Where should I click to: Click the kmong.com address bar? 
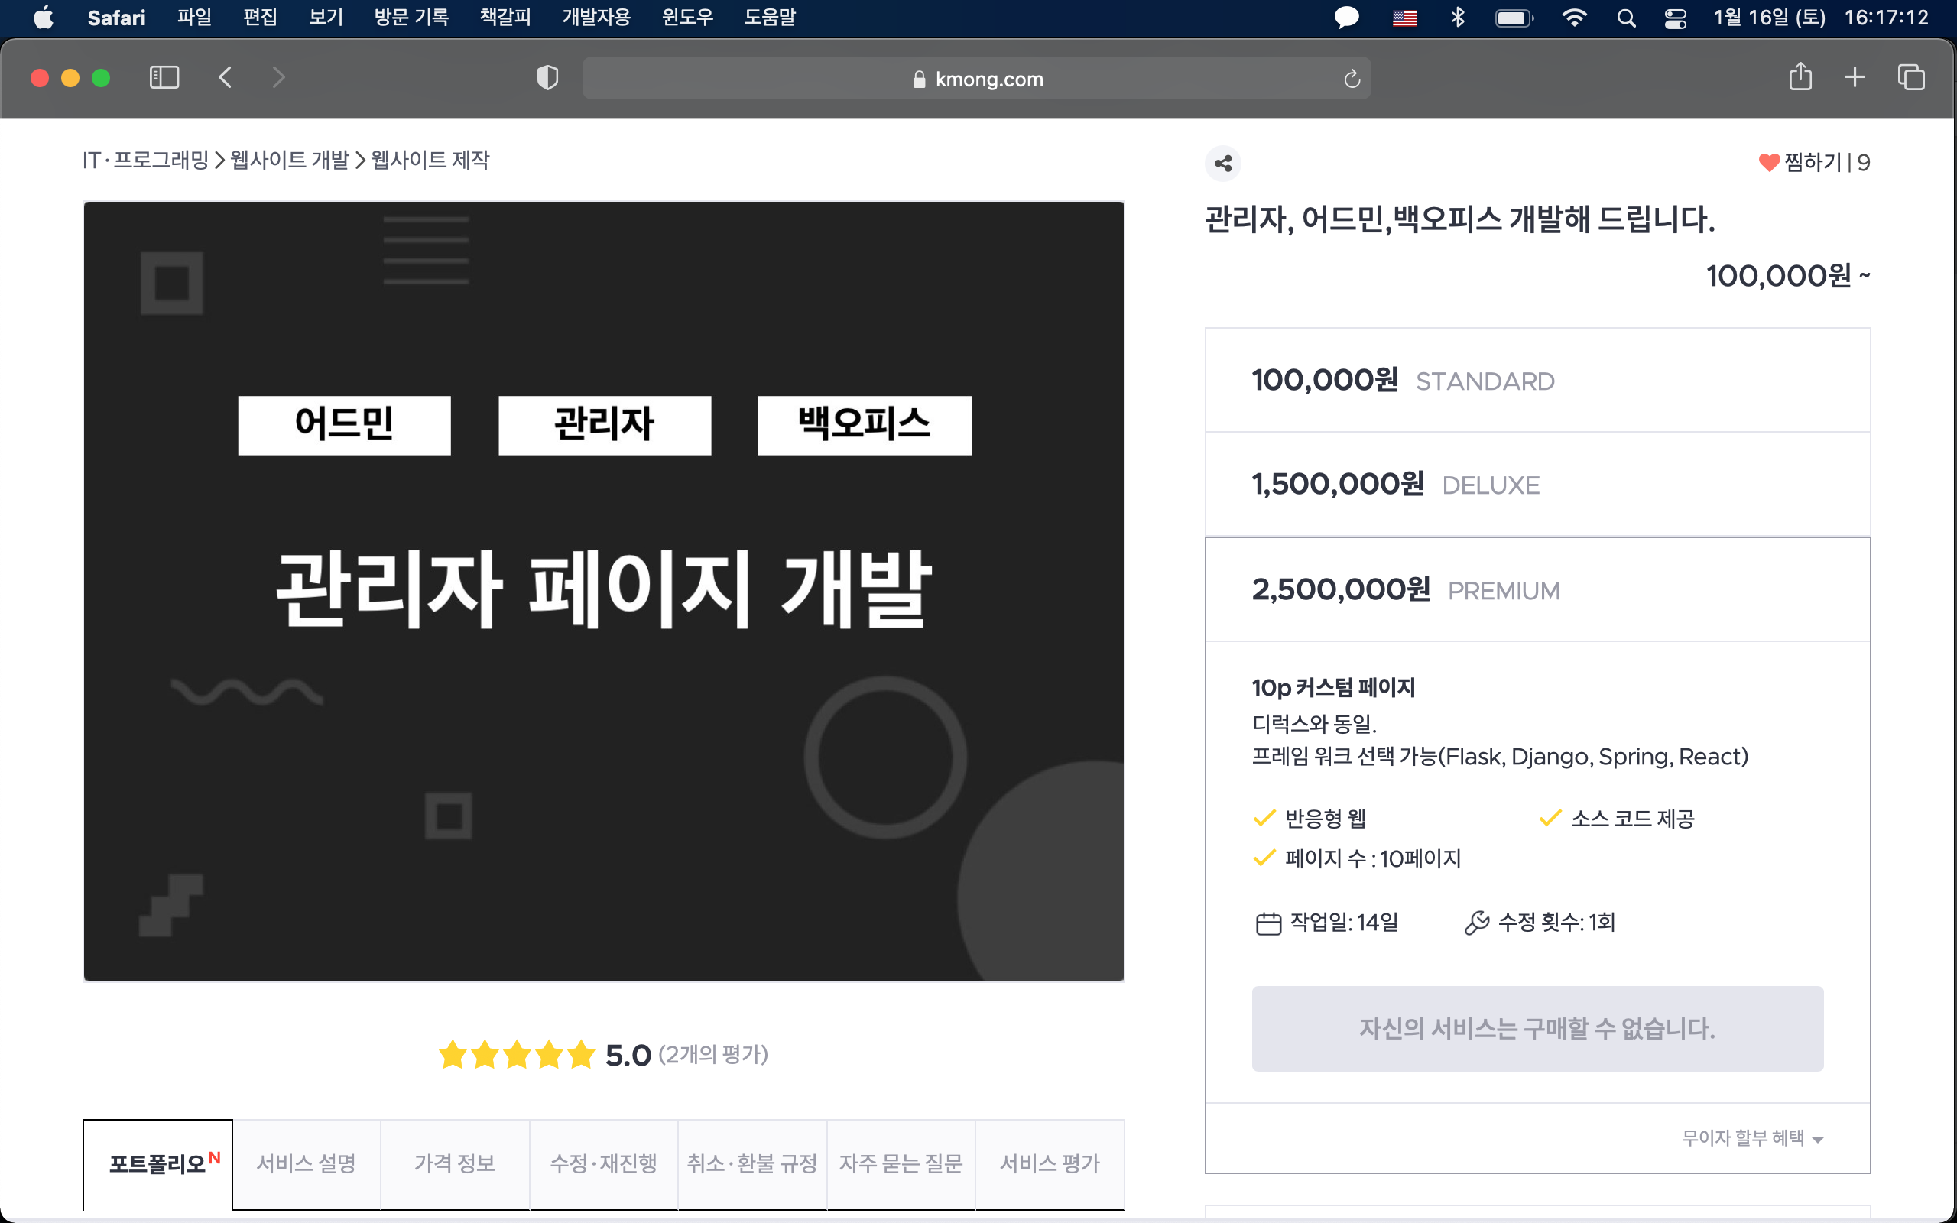click(x=976, y=79)
